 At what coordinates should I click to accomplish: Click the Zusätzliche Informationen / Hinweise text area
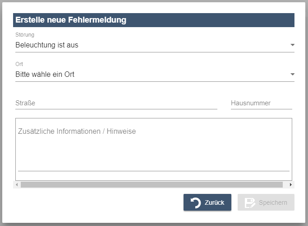(x=153, y=145)
